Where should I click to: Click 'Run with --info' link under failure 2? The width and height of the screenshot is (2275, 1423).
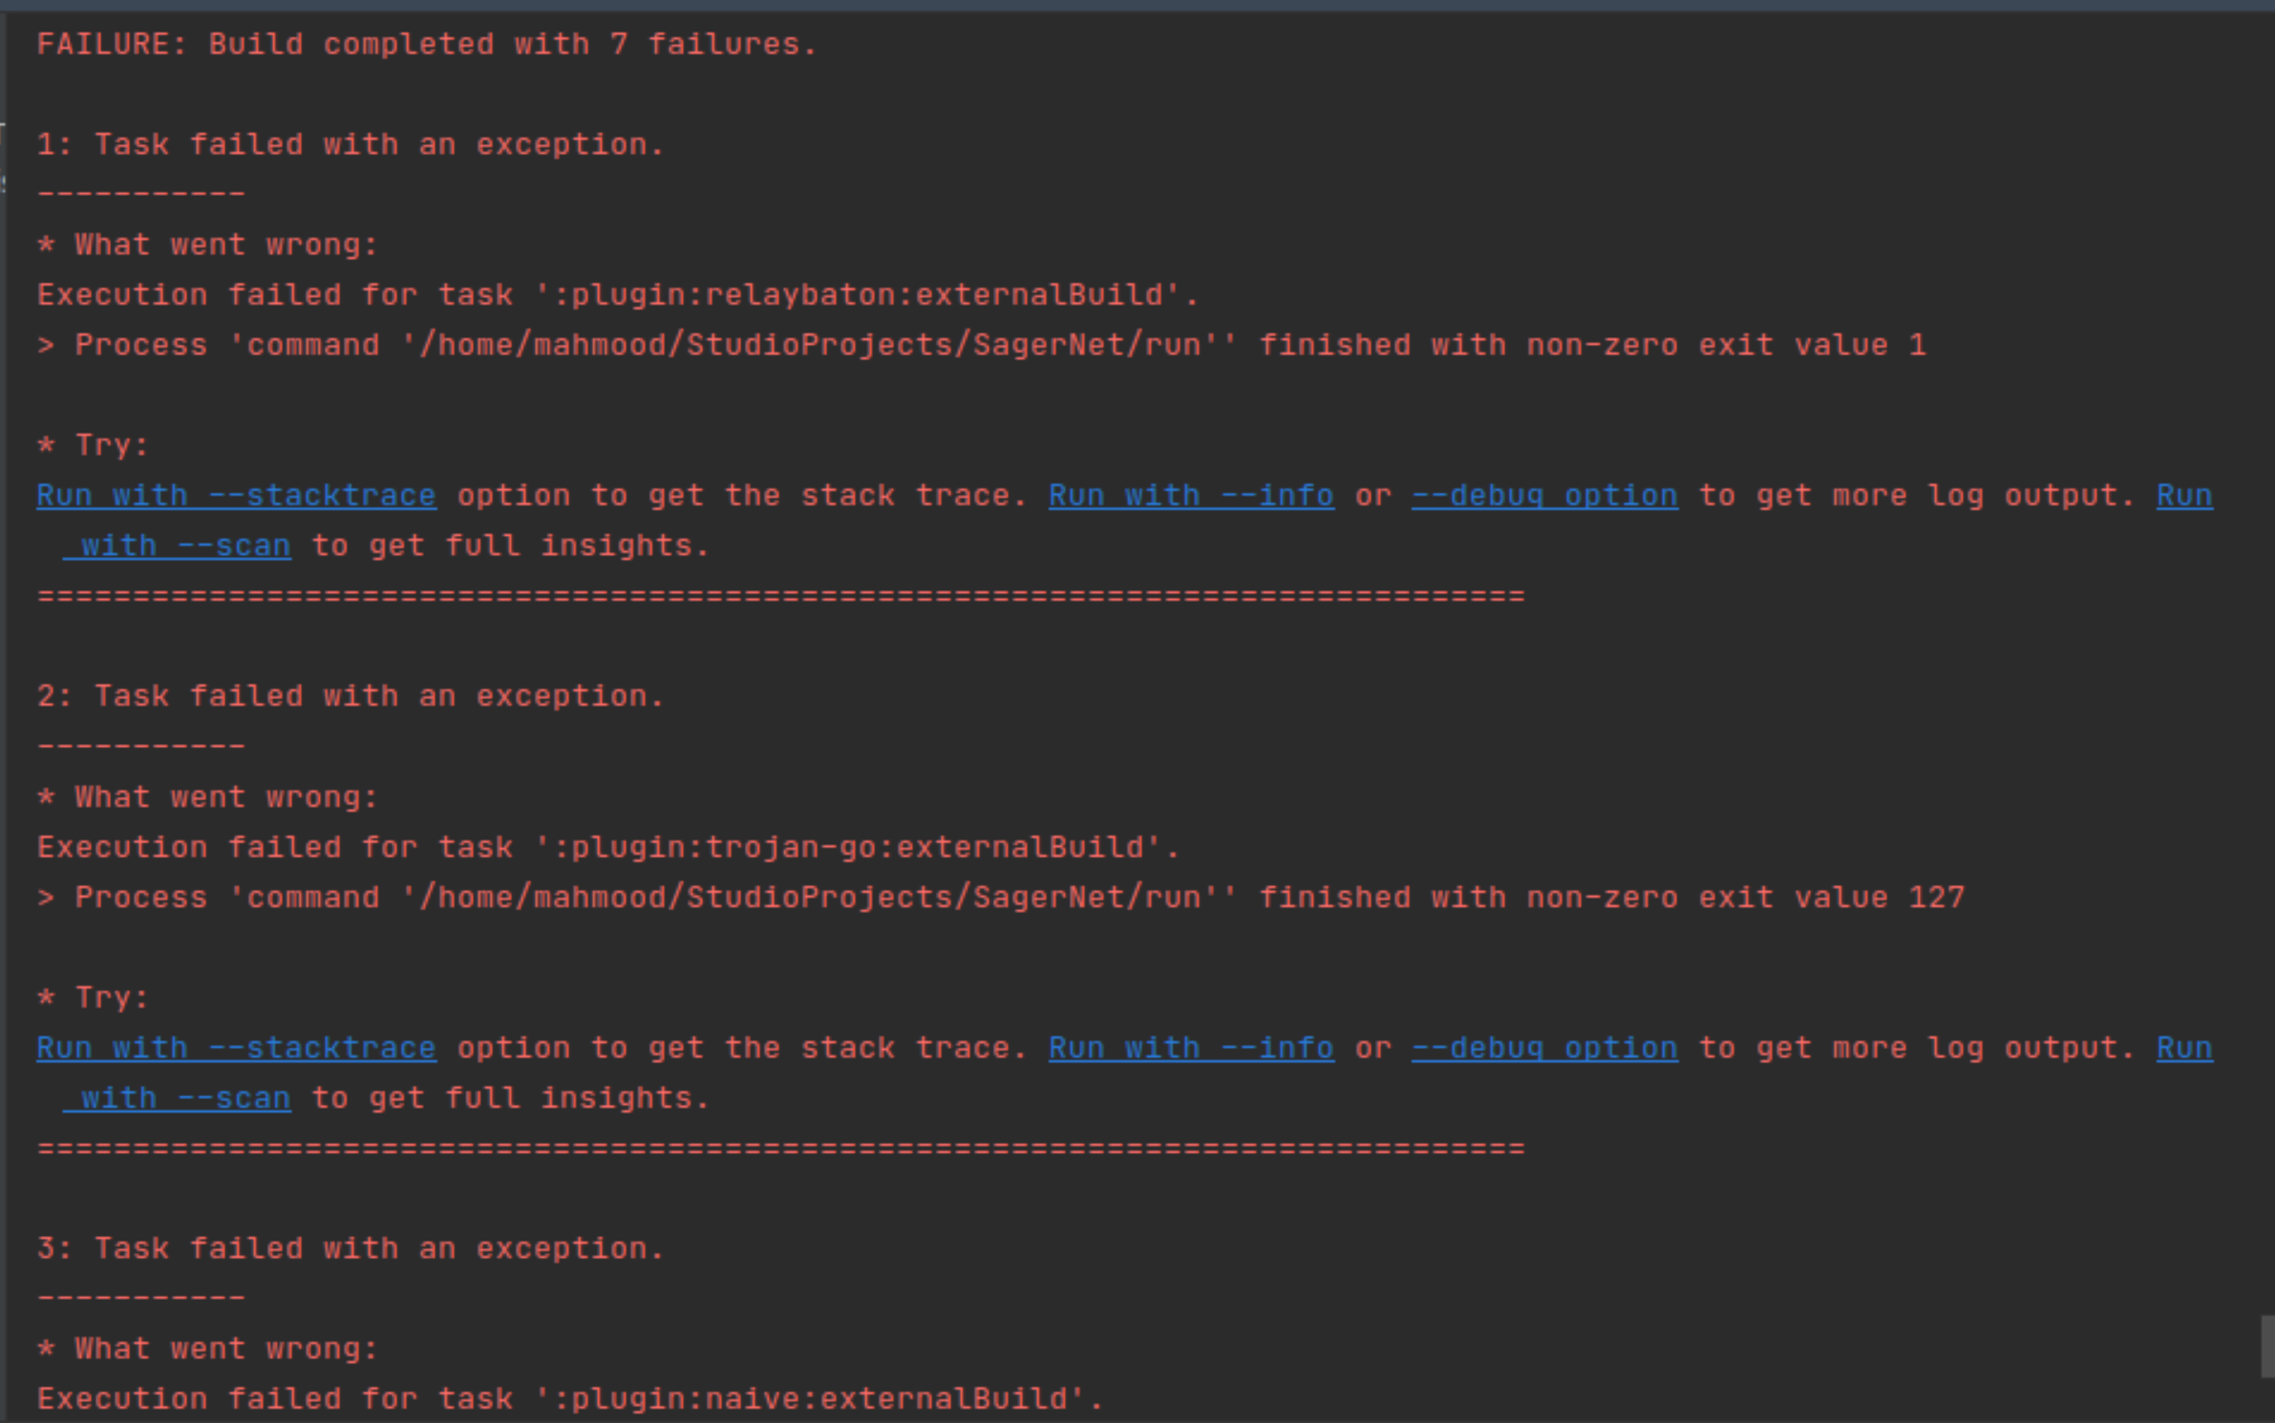point(1191,1048)
